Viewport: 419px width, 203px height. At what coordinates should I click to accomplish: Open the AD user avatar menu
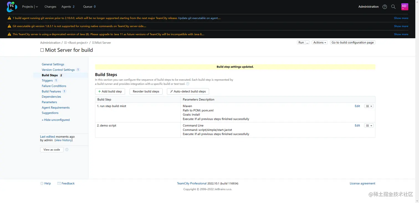(x=405, y=7)
